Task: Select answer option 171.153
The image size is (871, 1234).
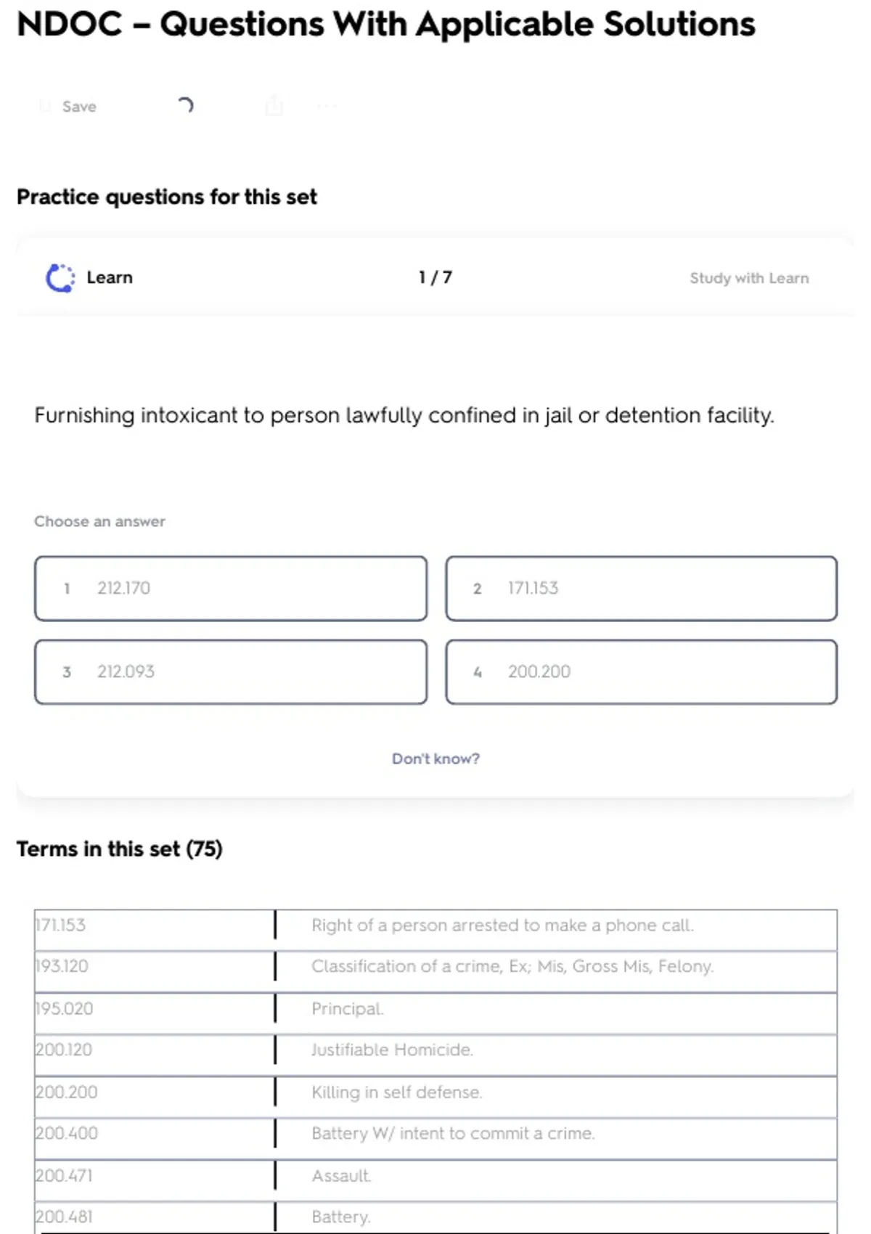Action: point(641,589)
